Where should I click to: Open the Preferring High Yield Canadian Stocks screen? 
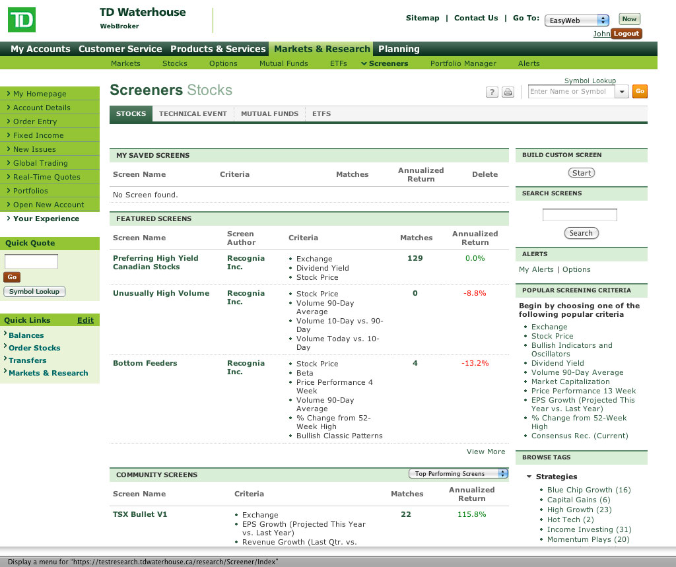156,262
